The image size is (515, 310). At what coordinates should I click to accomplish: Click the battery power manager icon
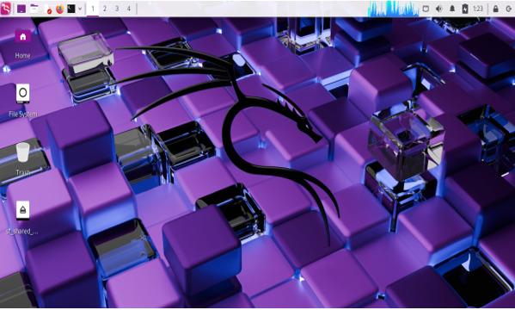click(x=465, y=9)
